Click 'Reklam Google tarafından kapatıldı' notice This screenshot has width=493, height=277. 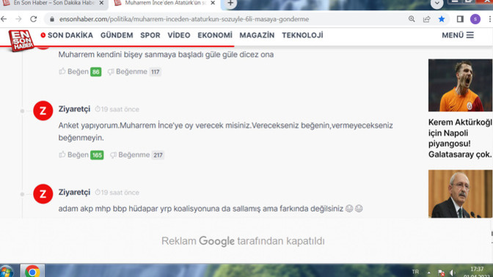tap(243, 241)
